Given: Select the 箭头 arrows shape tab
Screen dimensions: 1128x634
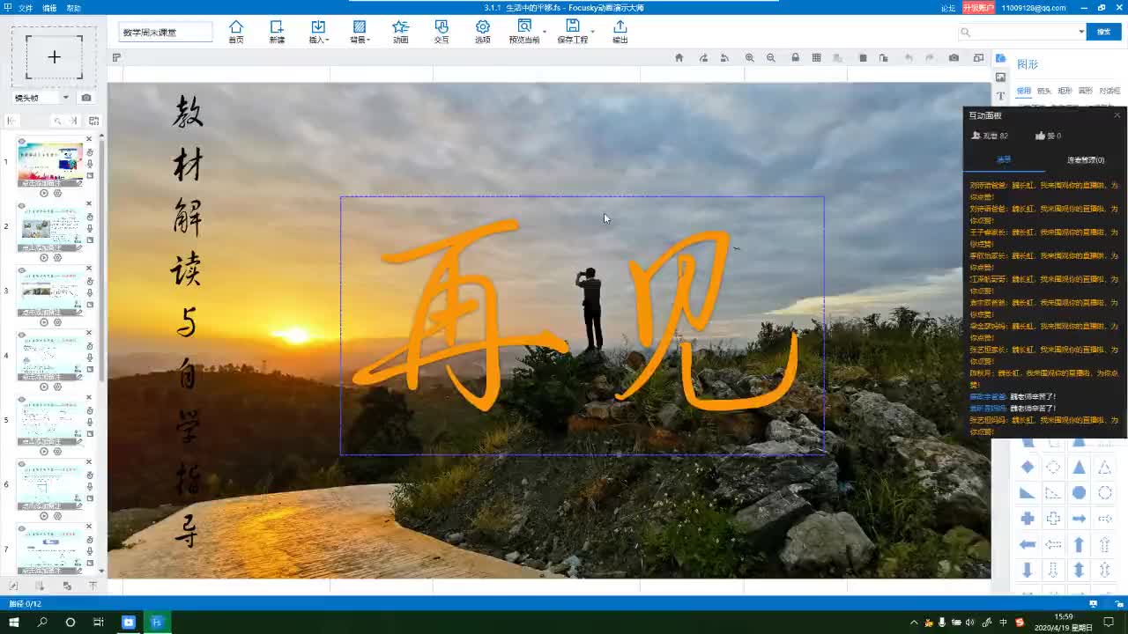Looking at the screenshot, I should click(1044, 91).
